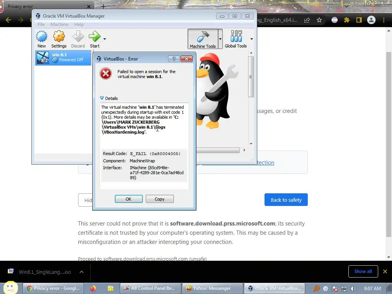Screen dimensions: 392x294
Task: Open the Start menu smiley orb
Action: point(10,287)
